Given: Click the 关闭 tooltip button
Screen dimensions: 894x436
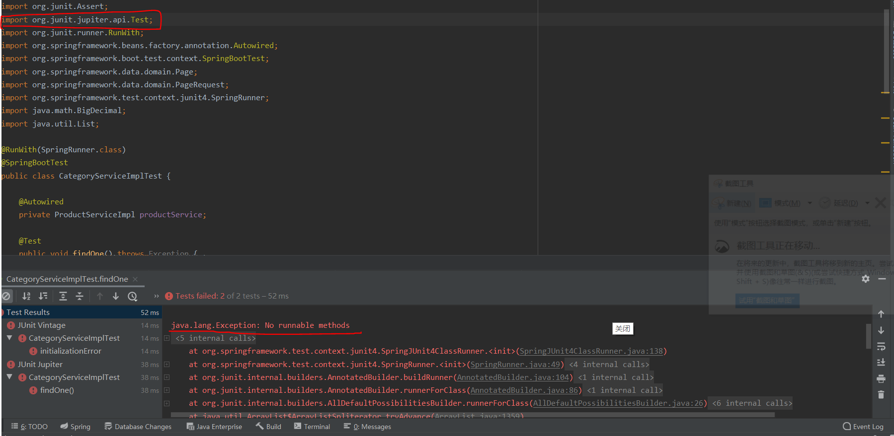Looking at the screenshot, I should click(623, 328).
